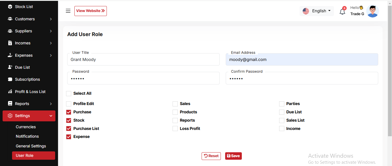This screenshot has height=166, width=392.
Task: Click the Stock List box icon
Action: 10,7
